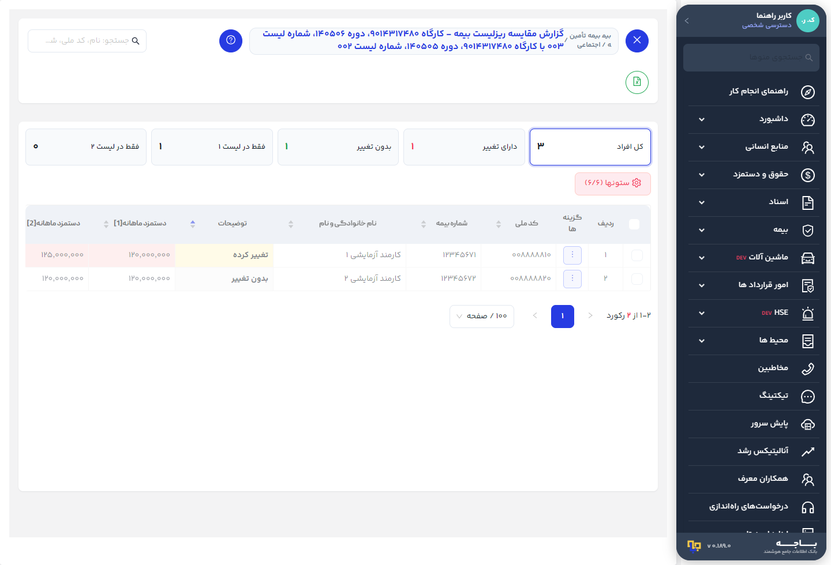831x565 pixels.
Task: Click the درخواست‌های راه‌اندازی headset icon
Action: 808,507
